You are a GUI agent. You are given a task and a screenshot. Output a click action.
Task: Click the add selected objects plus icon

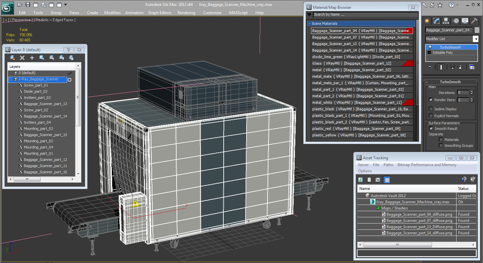[32, 58]
